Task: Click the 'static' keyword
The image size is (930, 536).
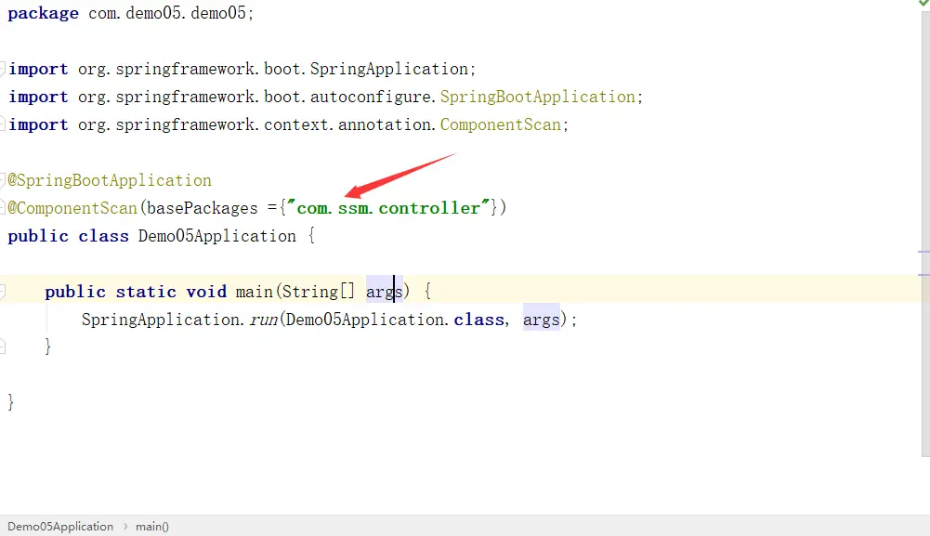Action: 146,292
